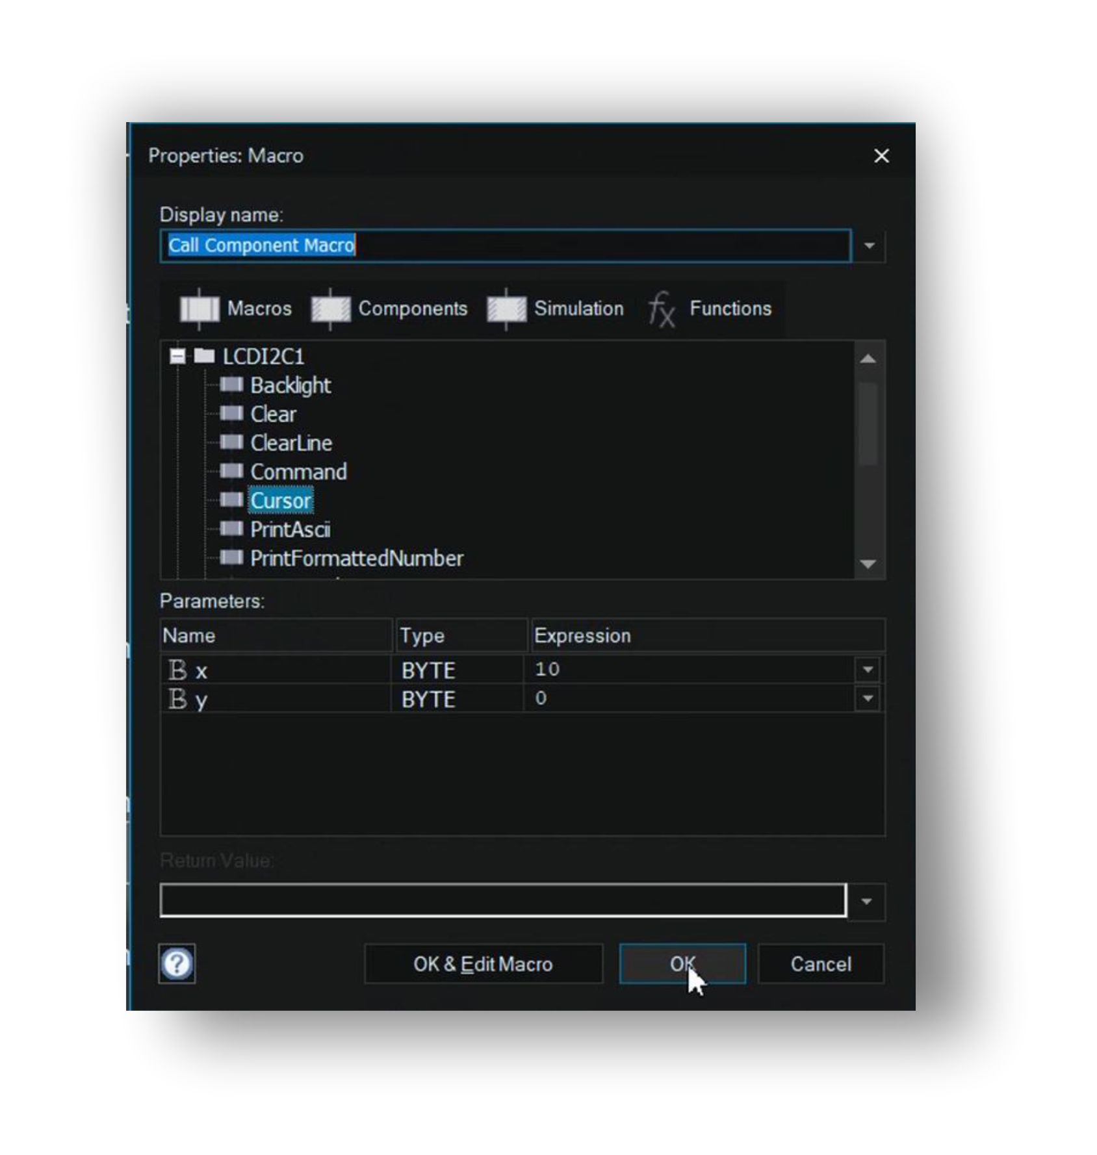Switch to the Simulation tab
The image size is (1097, 1155).
click(555, 309)
